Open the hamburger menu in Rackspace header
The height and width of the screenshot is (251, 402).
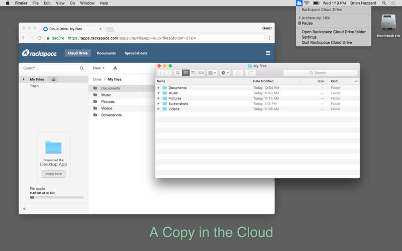[268, 53]
